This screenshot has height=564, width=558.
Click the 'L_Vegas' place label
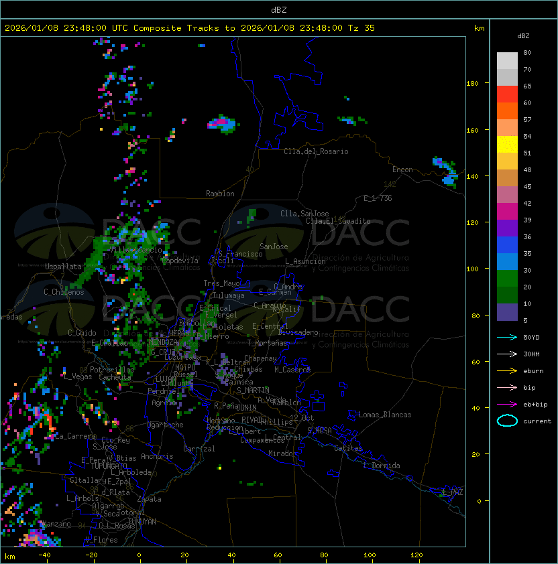coord(78,376)
